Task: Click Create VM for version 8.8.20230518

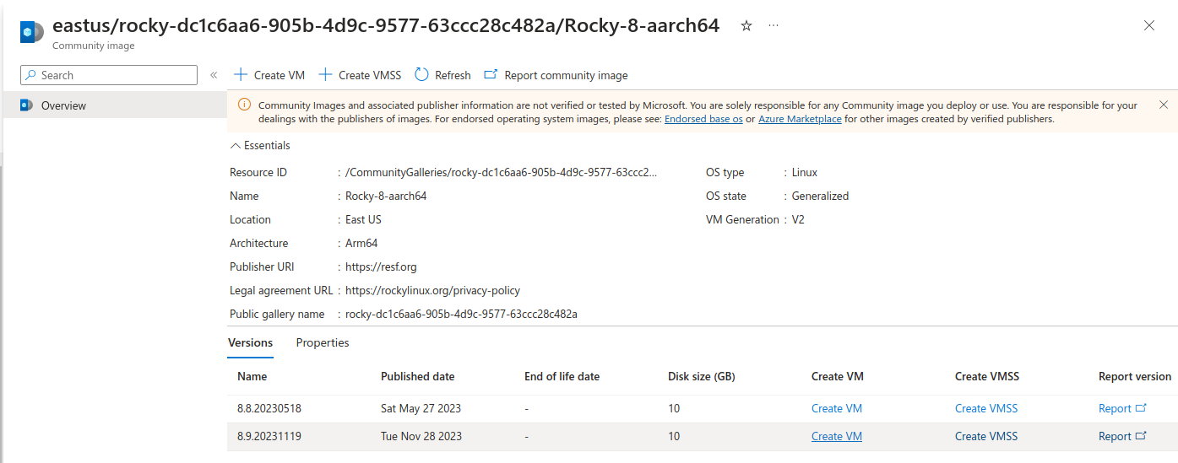Action: [836, 408]
